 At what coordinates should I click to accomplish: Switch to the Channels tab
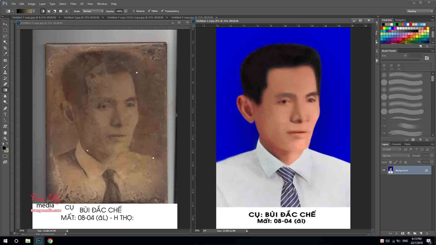pyautogui.click(x=396, y=144)
